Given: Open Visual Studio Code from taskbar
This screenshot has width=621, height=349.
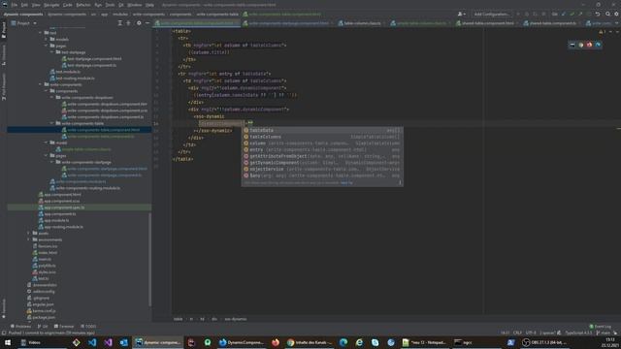Looking at the screenshot, I should click(92, 342).
